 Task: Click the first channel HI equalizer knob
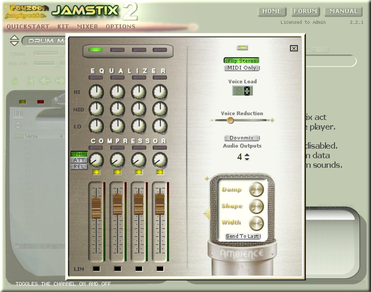point(96,92)
